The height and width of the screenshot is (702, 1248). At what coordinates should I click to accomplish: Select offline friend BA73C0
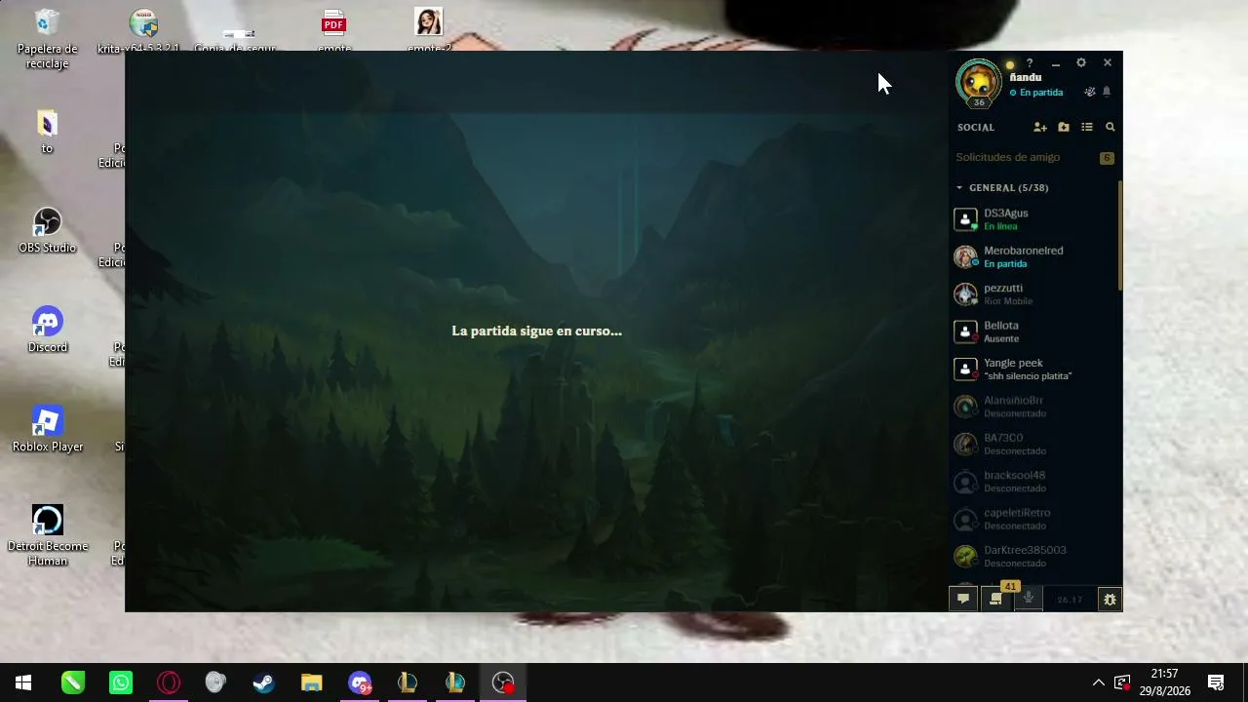pyautogui.click(x=1033, y=445)
